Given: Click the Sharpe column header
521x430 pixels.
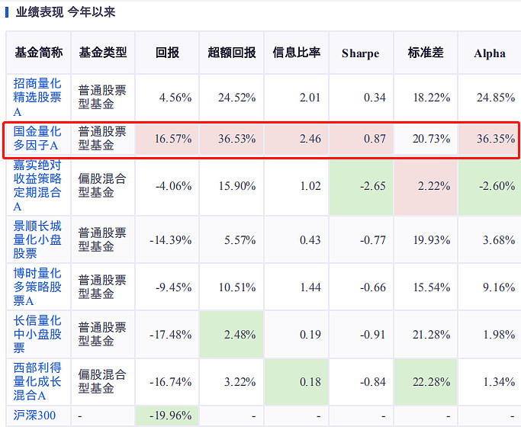Looking at the screenshot, I should pyautogui.click(x=361, y=53).
